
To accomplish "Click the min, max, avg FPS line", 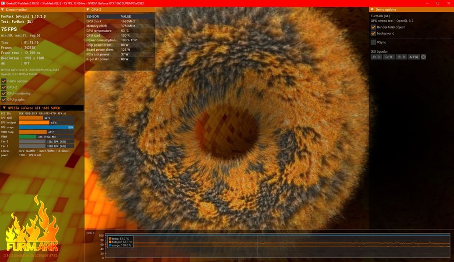I will coord(20,35).
